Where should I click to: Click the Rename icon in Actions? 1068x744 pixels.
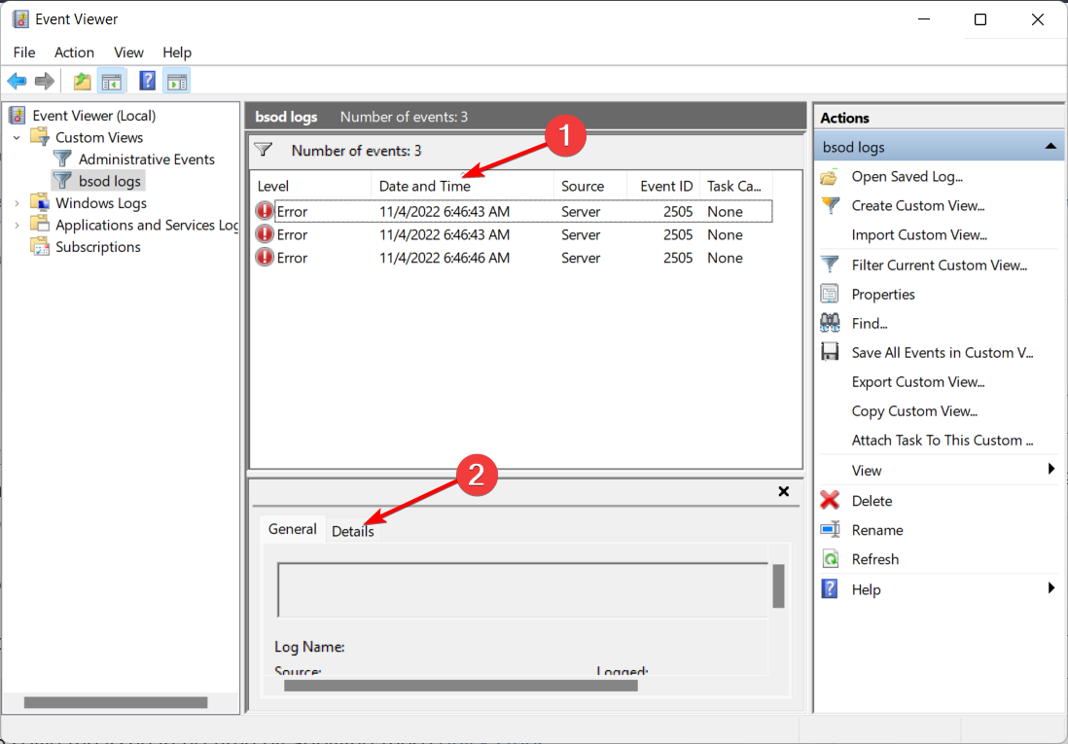(830, 530)
